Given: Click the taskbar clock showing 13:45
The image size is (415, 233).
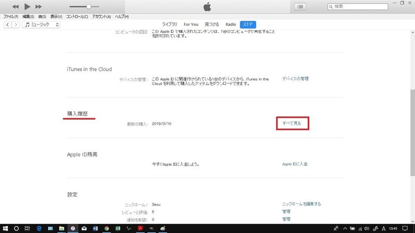Looking at the screenshot, I should [393, 228].
